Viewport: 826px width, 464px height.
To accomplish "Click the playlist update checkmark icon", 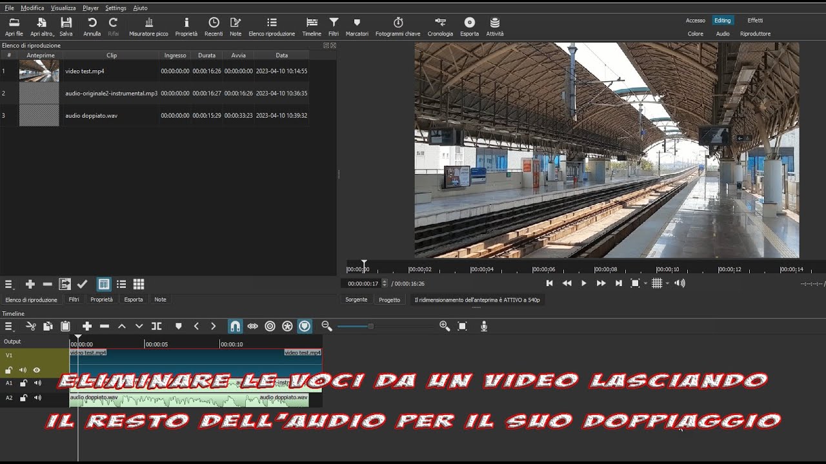I will (x=82, y=284).
